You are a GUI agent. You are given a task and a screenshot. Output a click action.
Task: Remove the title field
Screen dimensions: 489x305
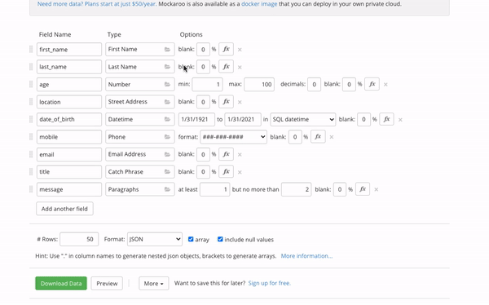point(240,172)
